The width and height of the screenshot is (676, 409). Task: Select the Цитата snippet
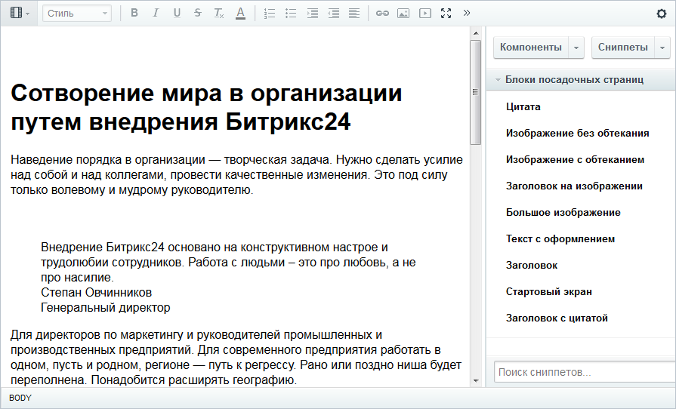click(523, 106)
